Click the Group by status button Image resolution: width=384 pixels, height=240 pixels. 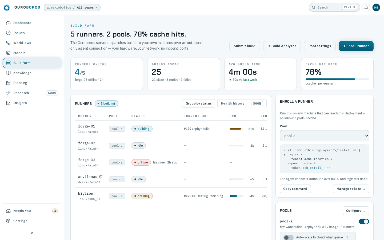[199, 103]
